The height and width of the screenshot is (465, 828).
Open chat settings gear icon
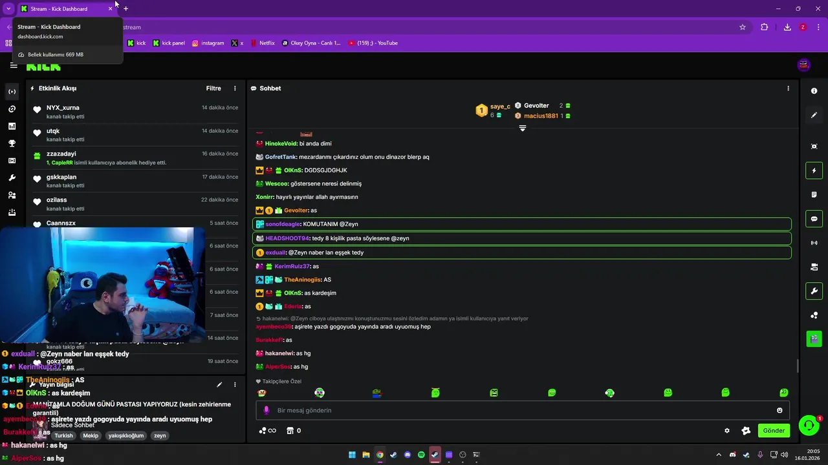(727, 431)
